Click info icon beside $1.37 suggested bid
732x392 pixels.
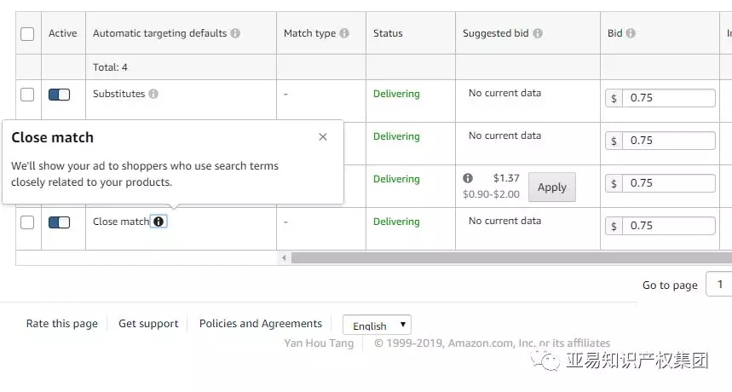tap(468, 178)
